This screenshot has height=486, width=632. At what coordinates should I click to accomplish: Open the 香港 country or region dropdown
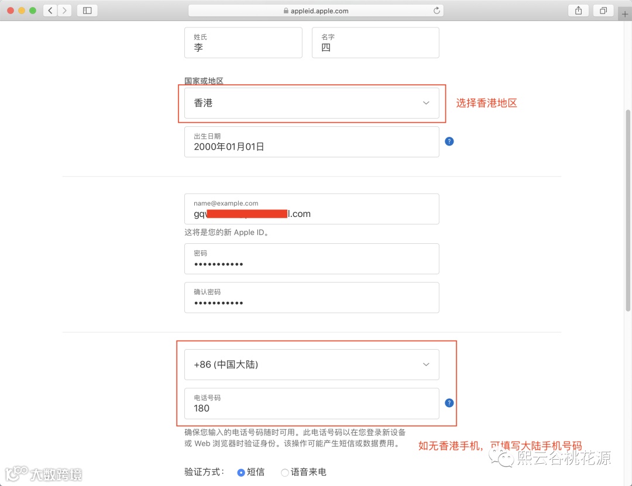[311, 103]
